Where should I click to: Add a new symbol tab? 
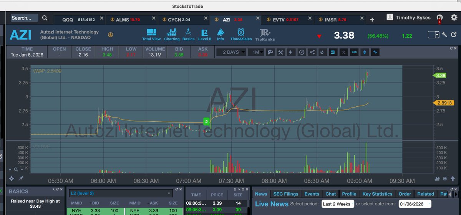pos(372,20)
